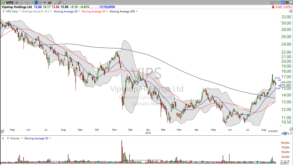Close the Volume pane with the X
This screenshot has width=293, height=165.
click(x=3, y=138)
